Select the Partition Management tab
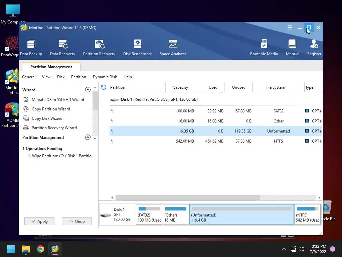Screen dimensions: 342x257 (x=51, y=67)
